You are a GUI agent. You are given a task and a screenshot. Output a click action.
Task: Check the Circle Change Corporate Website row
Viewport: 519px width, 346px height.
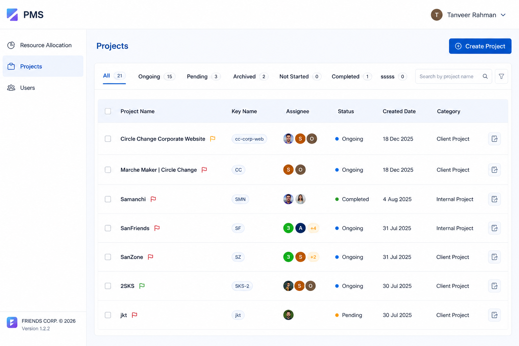click(x=108, y=139)
